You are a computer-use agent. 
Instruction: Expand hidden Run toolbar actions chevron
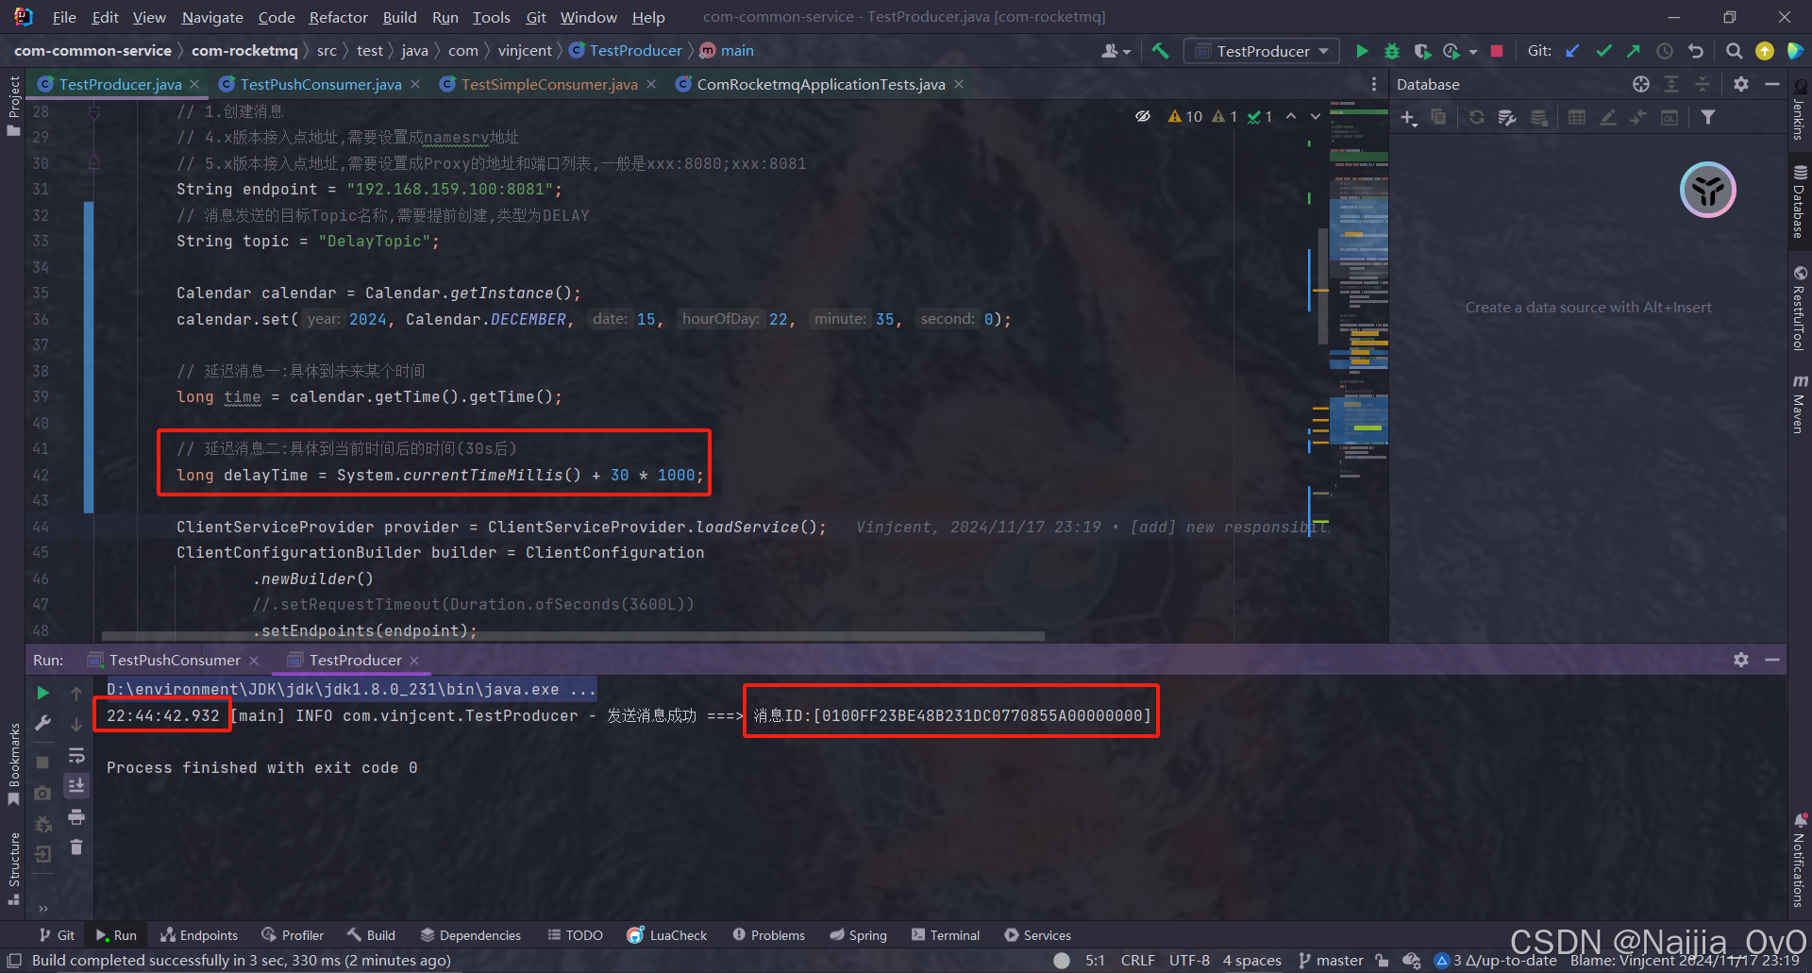click(42, 909)
